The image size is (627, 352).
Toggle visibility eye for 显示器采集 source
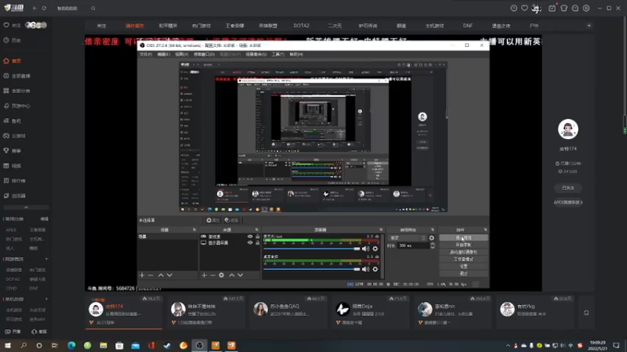(250, 242)
